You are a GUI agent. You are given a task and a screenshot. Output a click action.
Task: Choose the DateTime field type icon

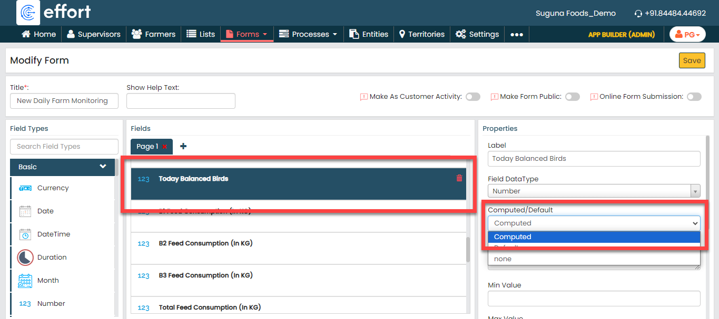coord(25,234)
